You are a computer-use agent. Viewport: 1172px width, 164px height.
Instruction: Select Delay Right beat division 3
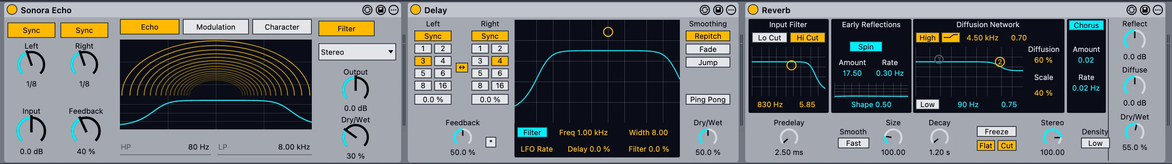point(480,61)
